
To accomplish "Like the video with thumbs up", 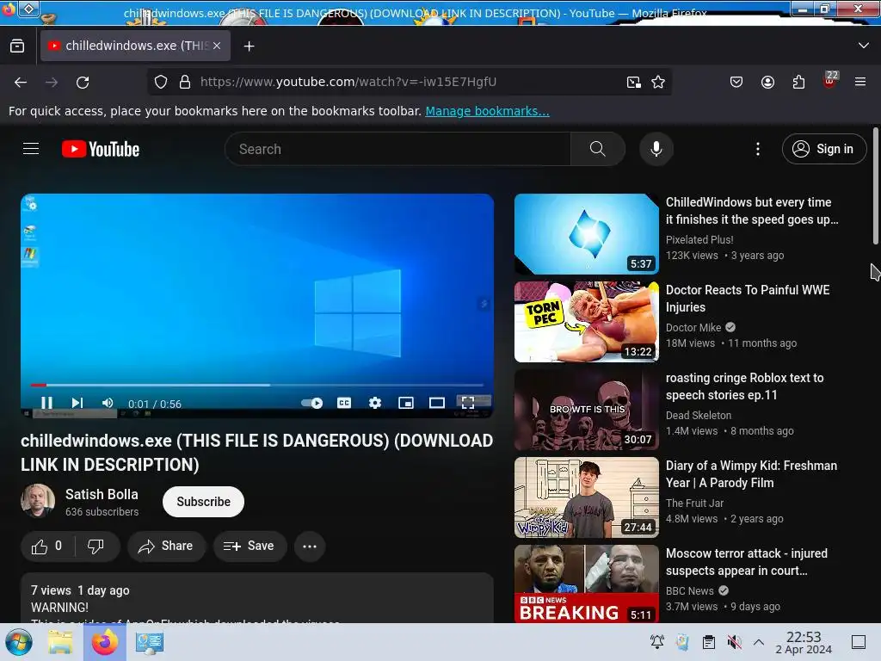I will coord(46,546).
